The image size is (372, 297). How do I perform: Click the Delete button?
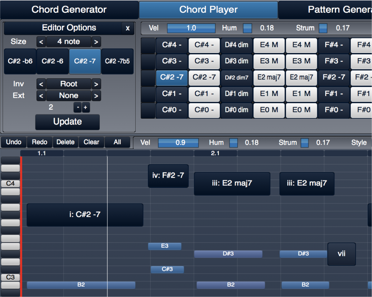pos(65,142)
